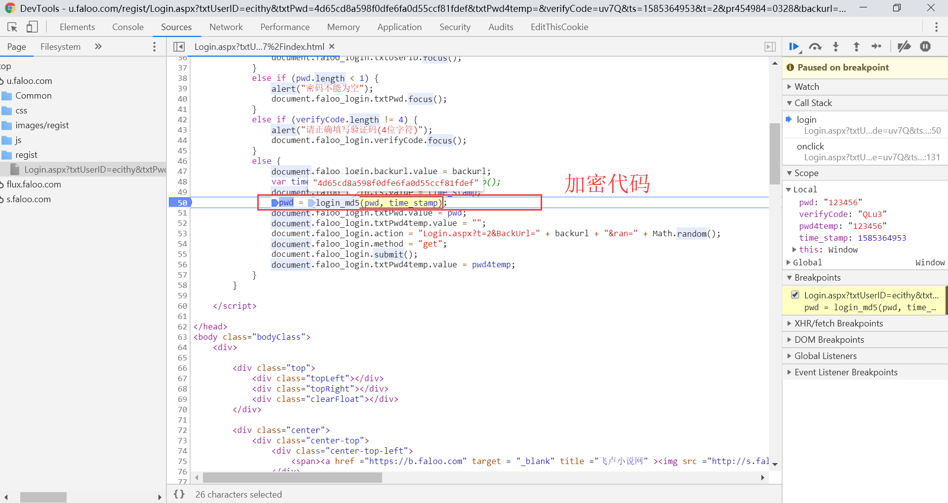This screenshot has width=948, height=503.
Task: Close the Login.aspx source file tab
Action: (332, 46)
